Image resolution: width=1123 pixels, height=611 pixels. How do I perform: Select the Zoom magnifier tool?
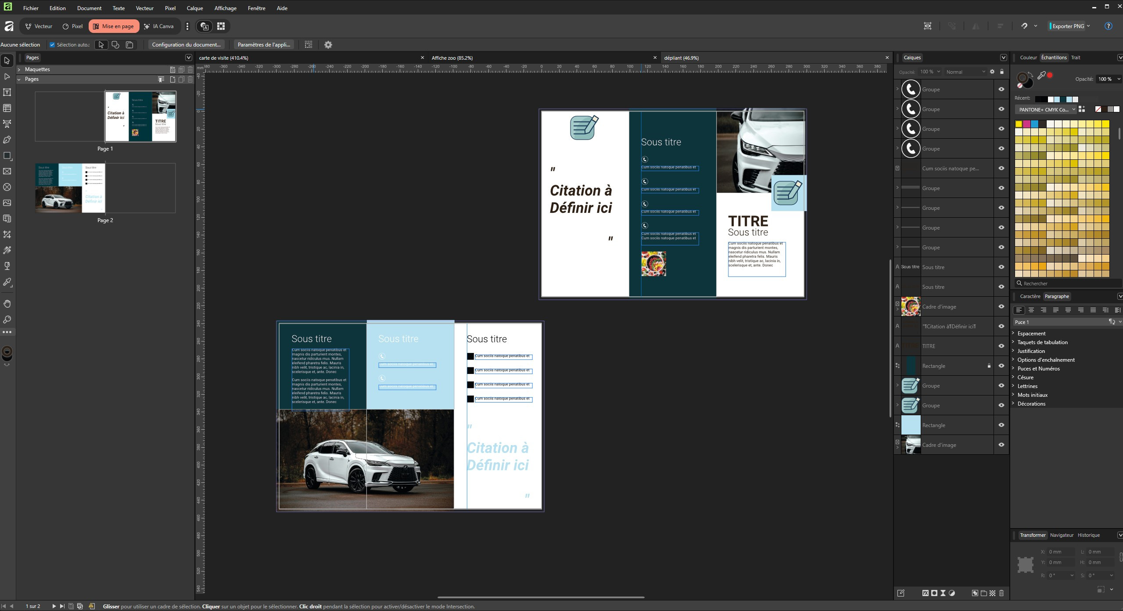coord(7,320)
